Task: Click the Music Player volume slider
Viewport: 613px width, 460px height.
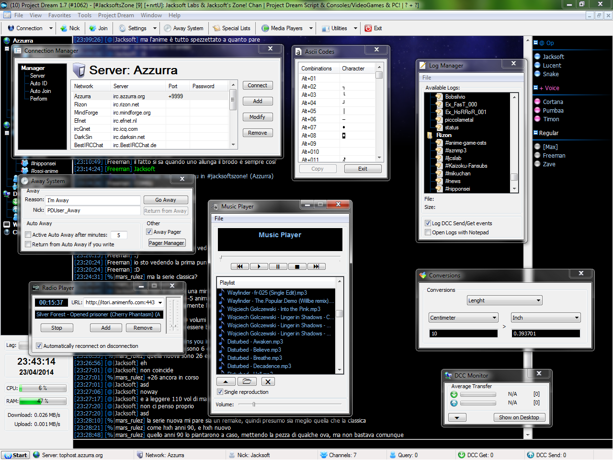Action: pos(254,404)
